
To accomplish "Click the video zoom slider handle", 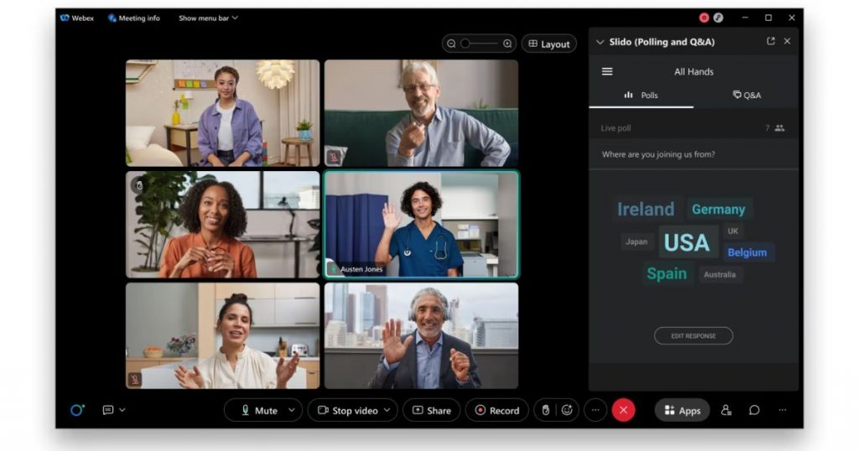I will 466,44.
